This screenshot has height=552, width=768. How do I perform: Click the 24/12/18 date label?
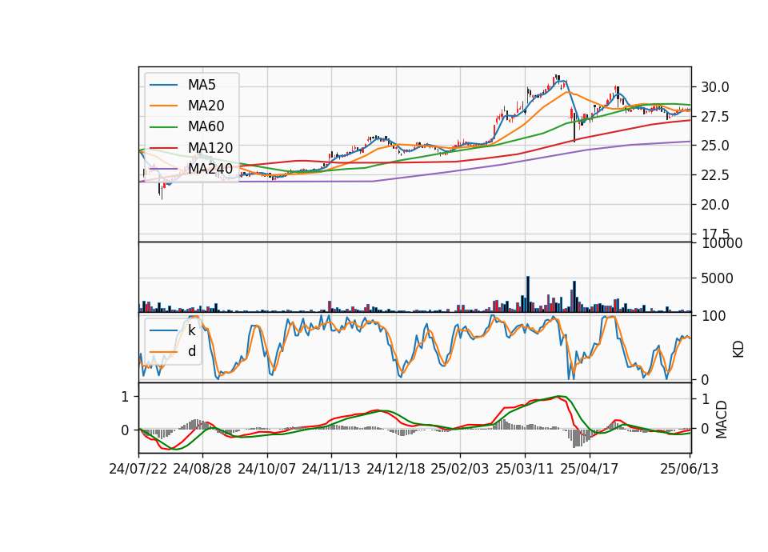pos(396,469)
